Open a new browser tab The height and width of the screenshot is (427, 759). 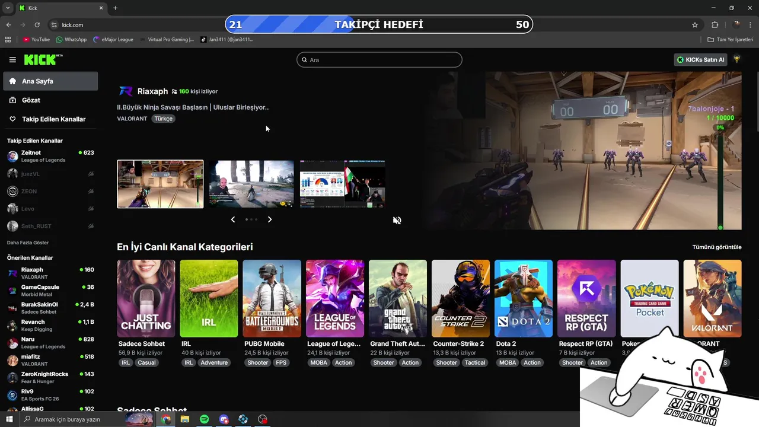(115, 8)
